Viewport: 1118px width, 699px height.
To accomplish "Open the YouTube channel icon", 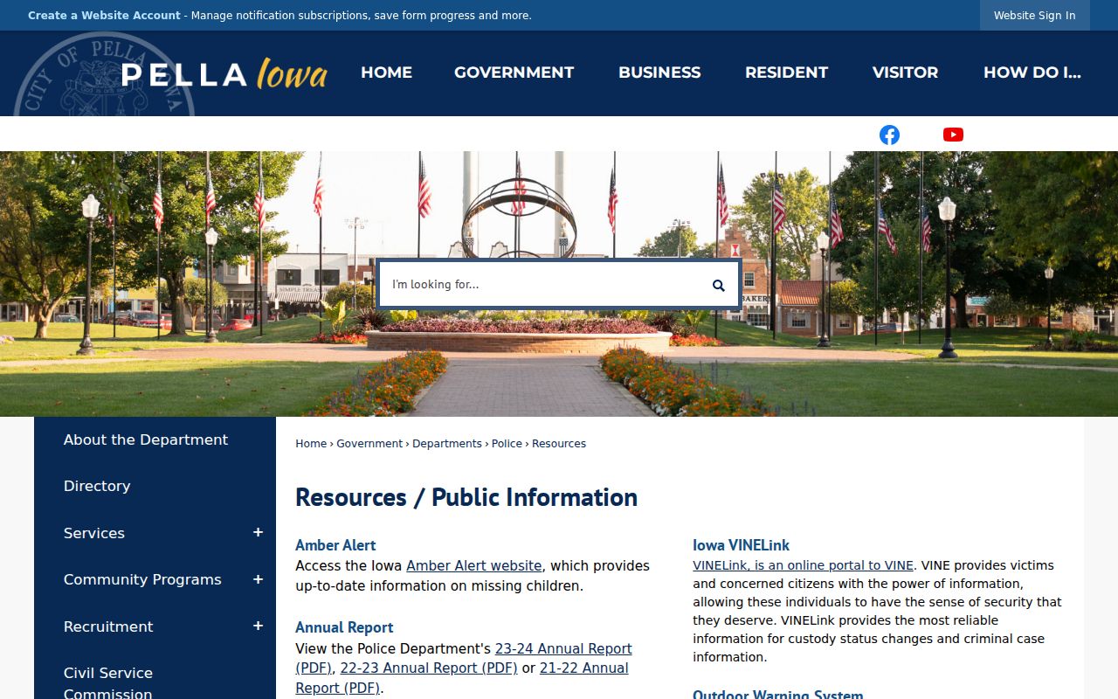I will (x=953, y=135).
